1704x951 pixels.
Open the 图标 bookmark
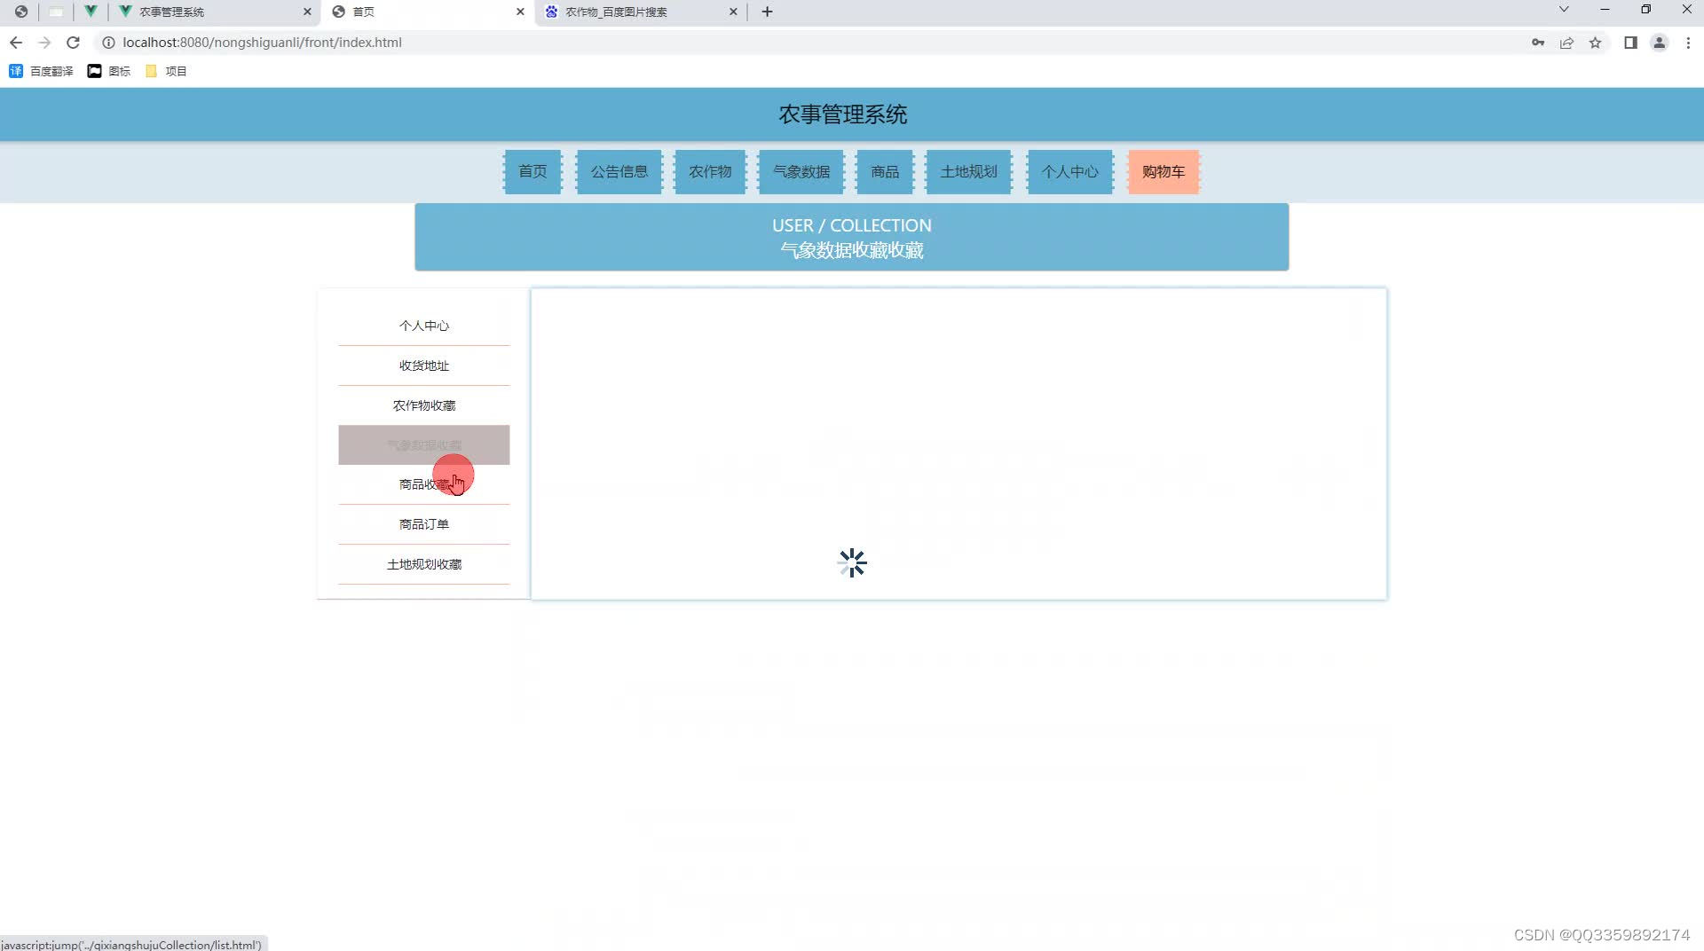[108, 71]
